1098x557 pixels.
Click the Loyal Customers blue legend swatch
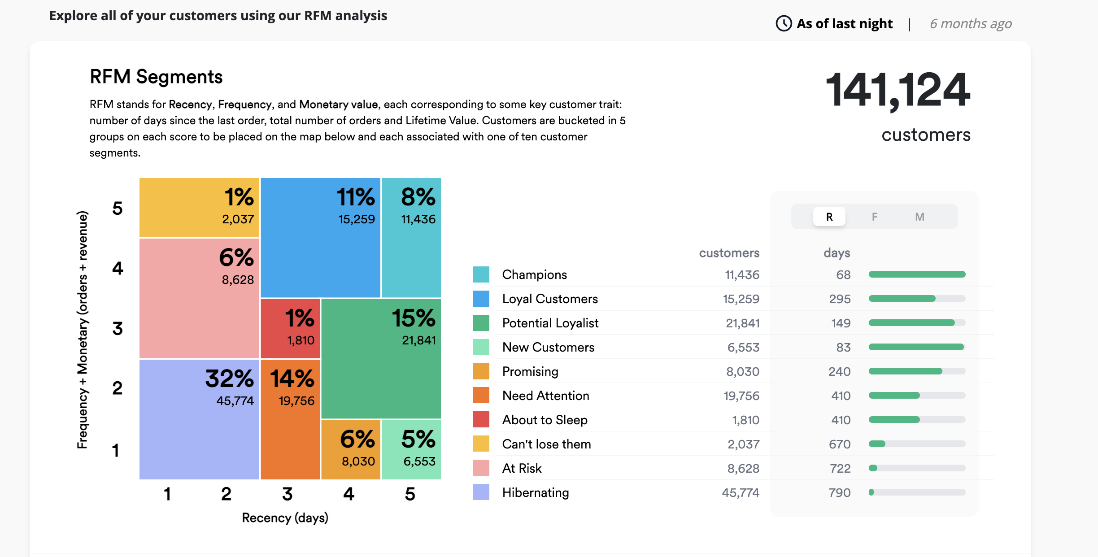tap(481, 299)
